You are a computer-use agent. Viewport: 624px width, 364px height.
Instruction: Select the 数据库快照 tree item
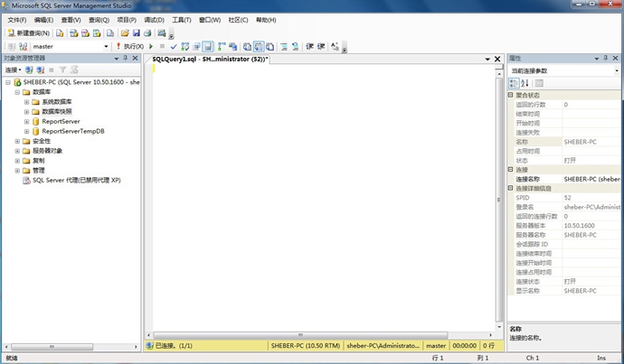[57, 112]
